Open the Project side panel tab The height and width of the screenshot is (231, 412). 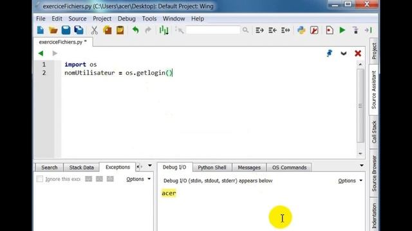(374, 51)
